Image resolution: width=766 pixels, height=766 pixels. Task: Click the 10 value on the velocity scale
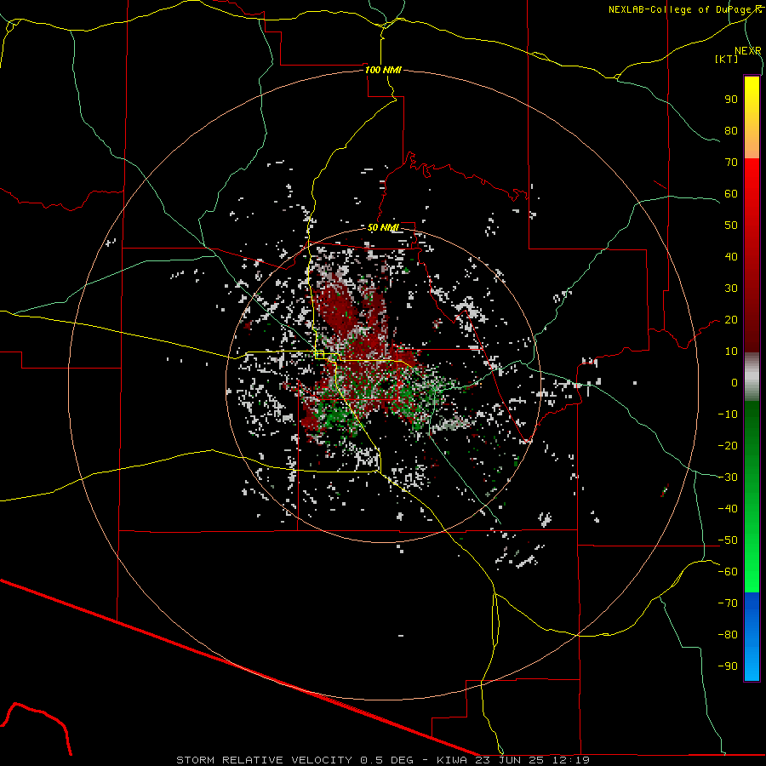(731, 352)
